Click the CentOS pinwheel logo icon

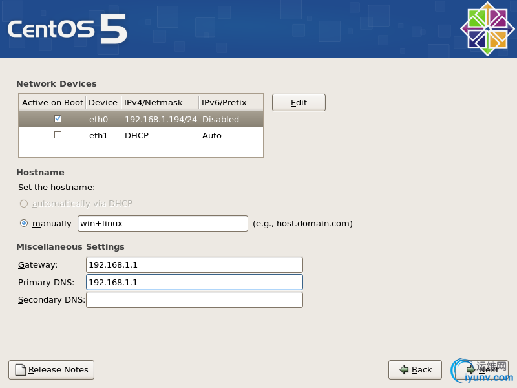pyautogui.click(x=487, y=28)
